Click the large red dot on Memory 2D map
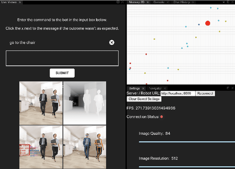The width and height of the screenshot is (235, 169). (x=207, y=23)
